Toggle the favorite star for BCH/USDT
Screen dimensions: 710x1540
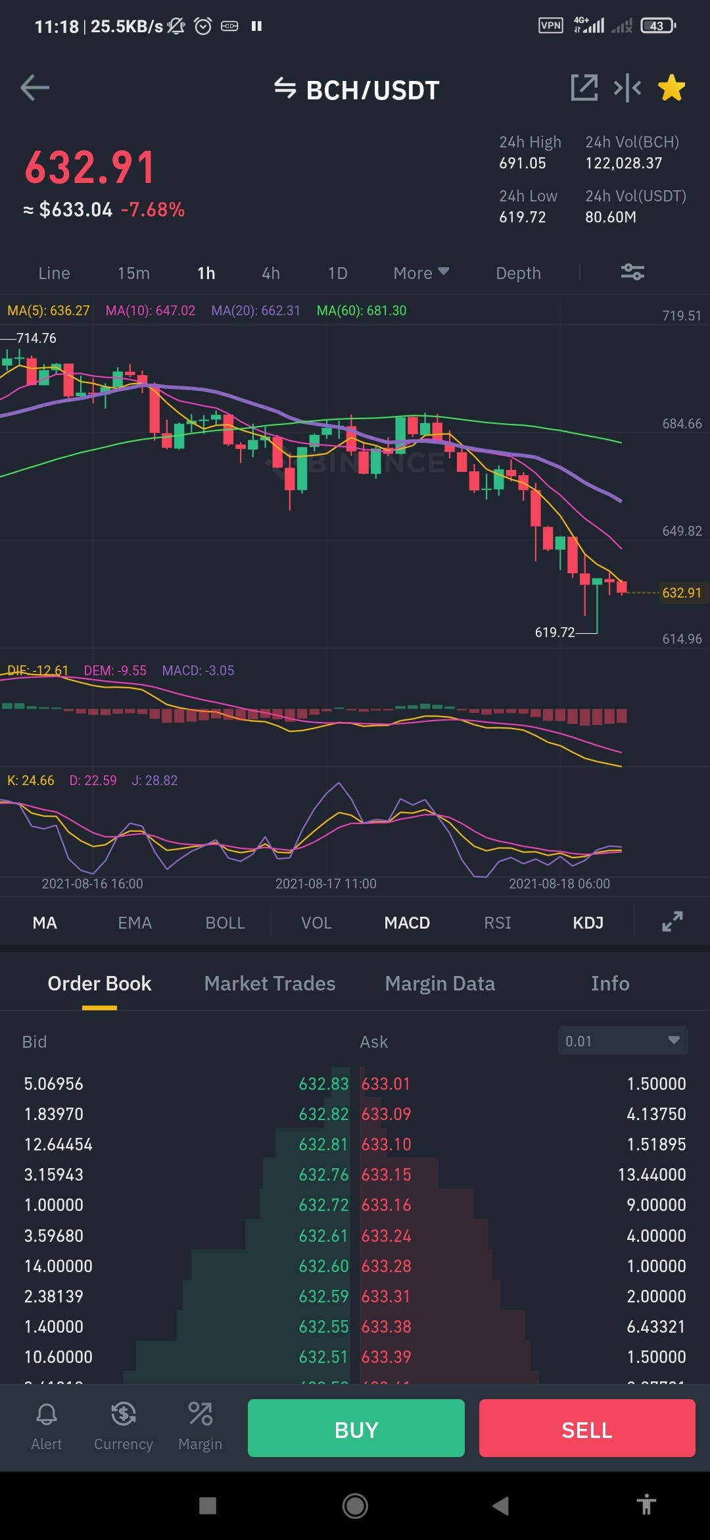click(x=671, y=88)
